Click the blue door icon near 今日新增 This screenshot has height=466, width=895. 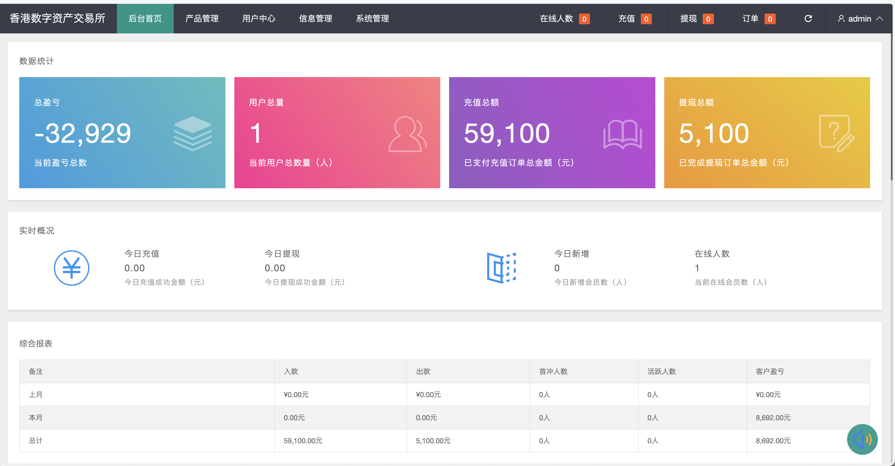(502, 267)
